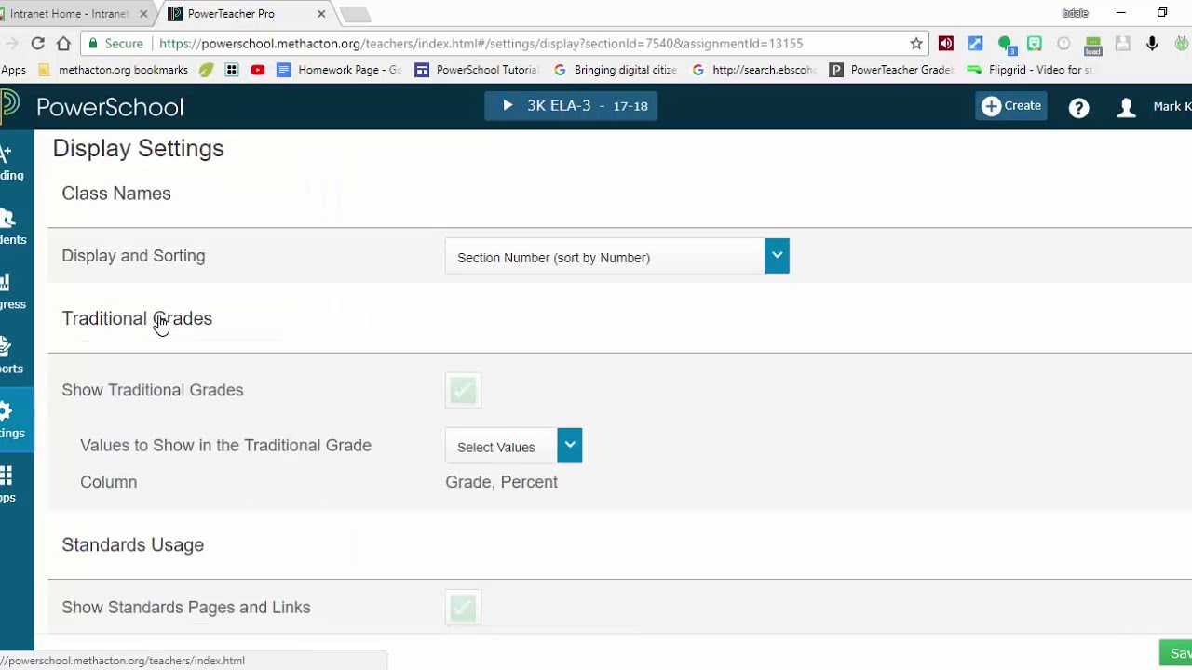Click the blue diagonal-arrows extension icon
This screenshot has height=670, width=1192.
[975, 43]
